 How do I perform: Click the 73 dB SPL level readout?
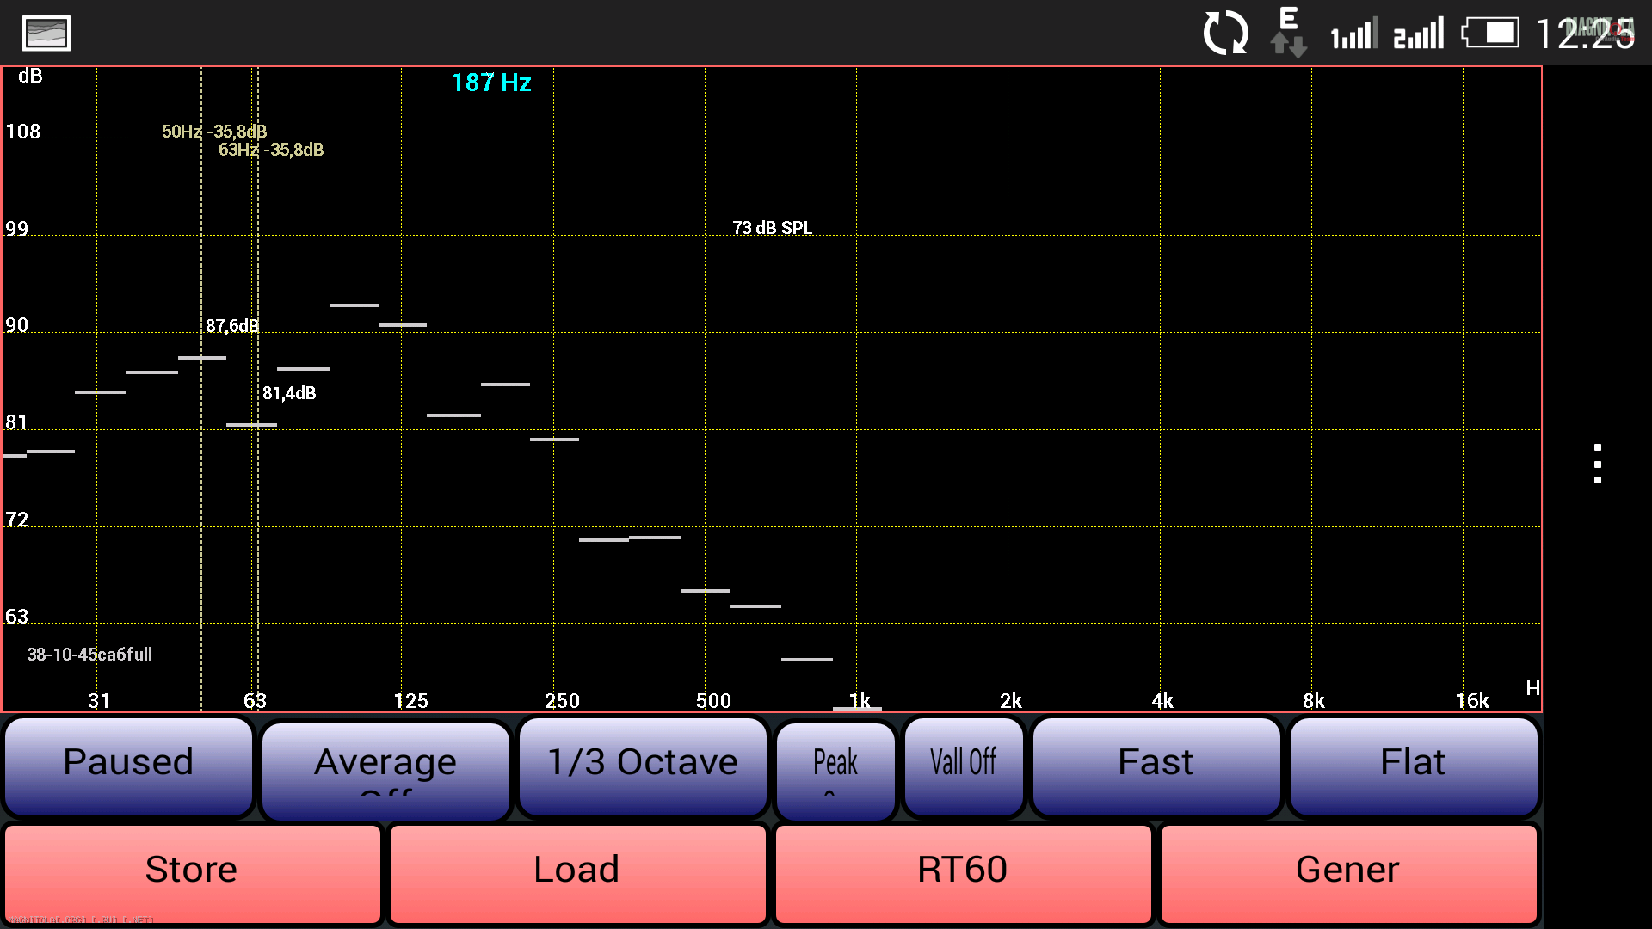(772, 228)
